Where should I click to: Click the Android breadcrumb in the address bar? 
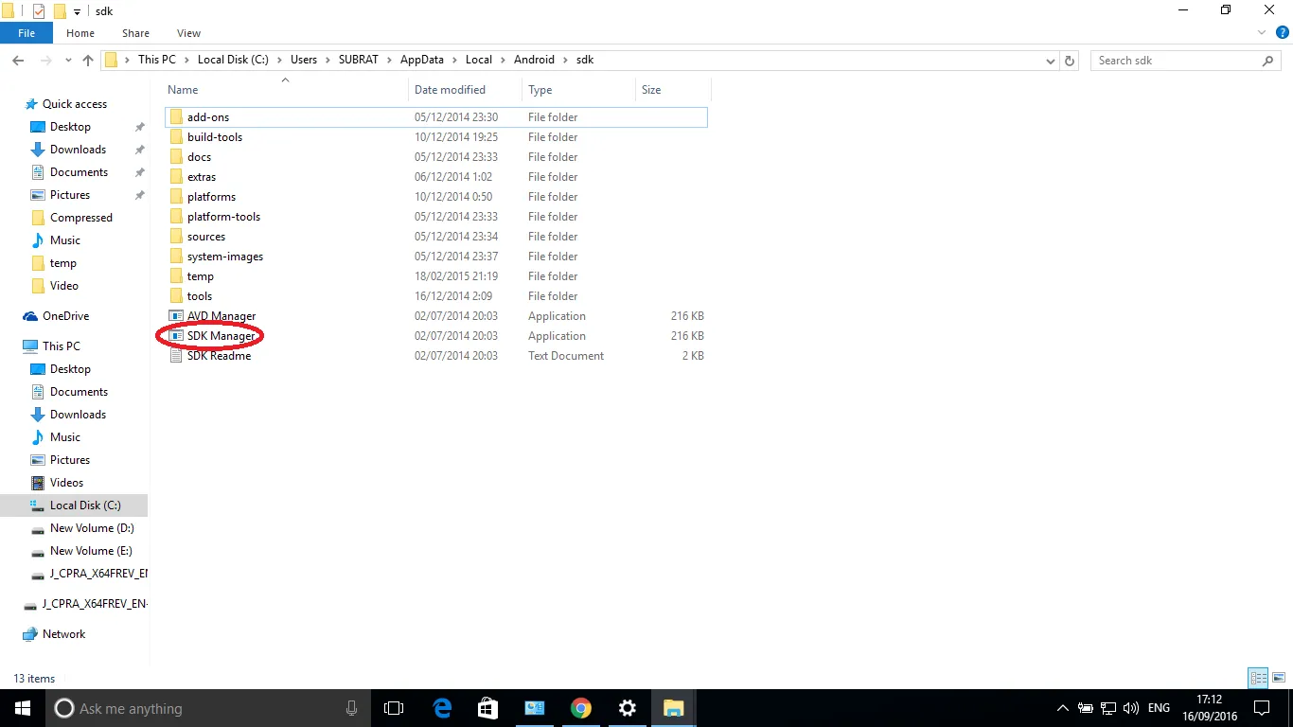[x=534, y=60]
